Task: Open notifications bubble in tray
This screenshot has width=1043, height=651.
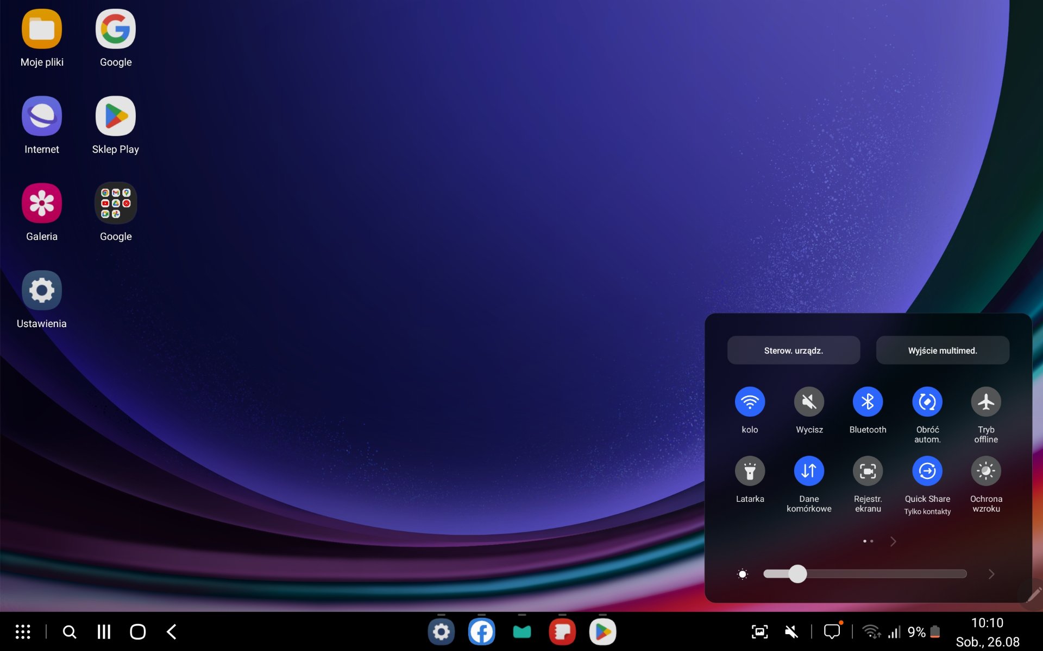Action: point(832,631)
